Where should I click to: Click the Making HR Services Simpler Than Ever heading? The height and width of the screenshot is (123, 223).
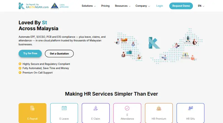[x=111, y=94]
